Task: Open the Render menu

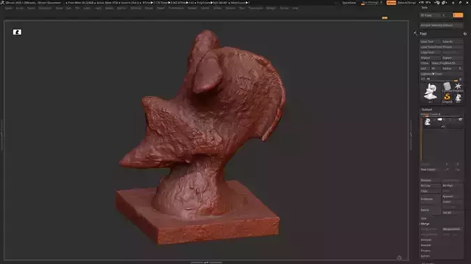Action: point(192,8)
